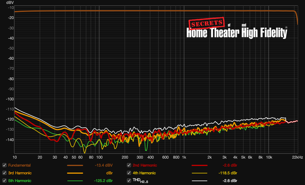Toggle the 2nd Harmonic checkbox
Image resolution: width=305 pixels, height=185 pixels.
[x=129, y=165]
